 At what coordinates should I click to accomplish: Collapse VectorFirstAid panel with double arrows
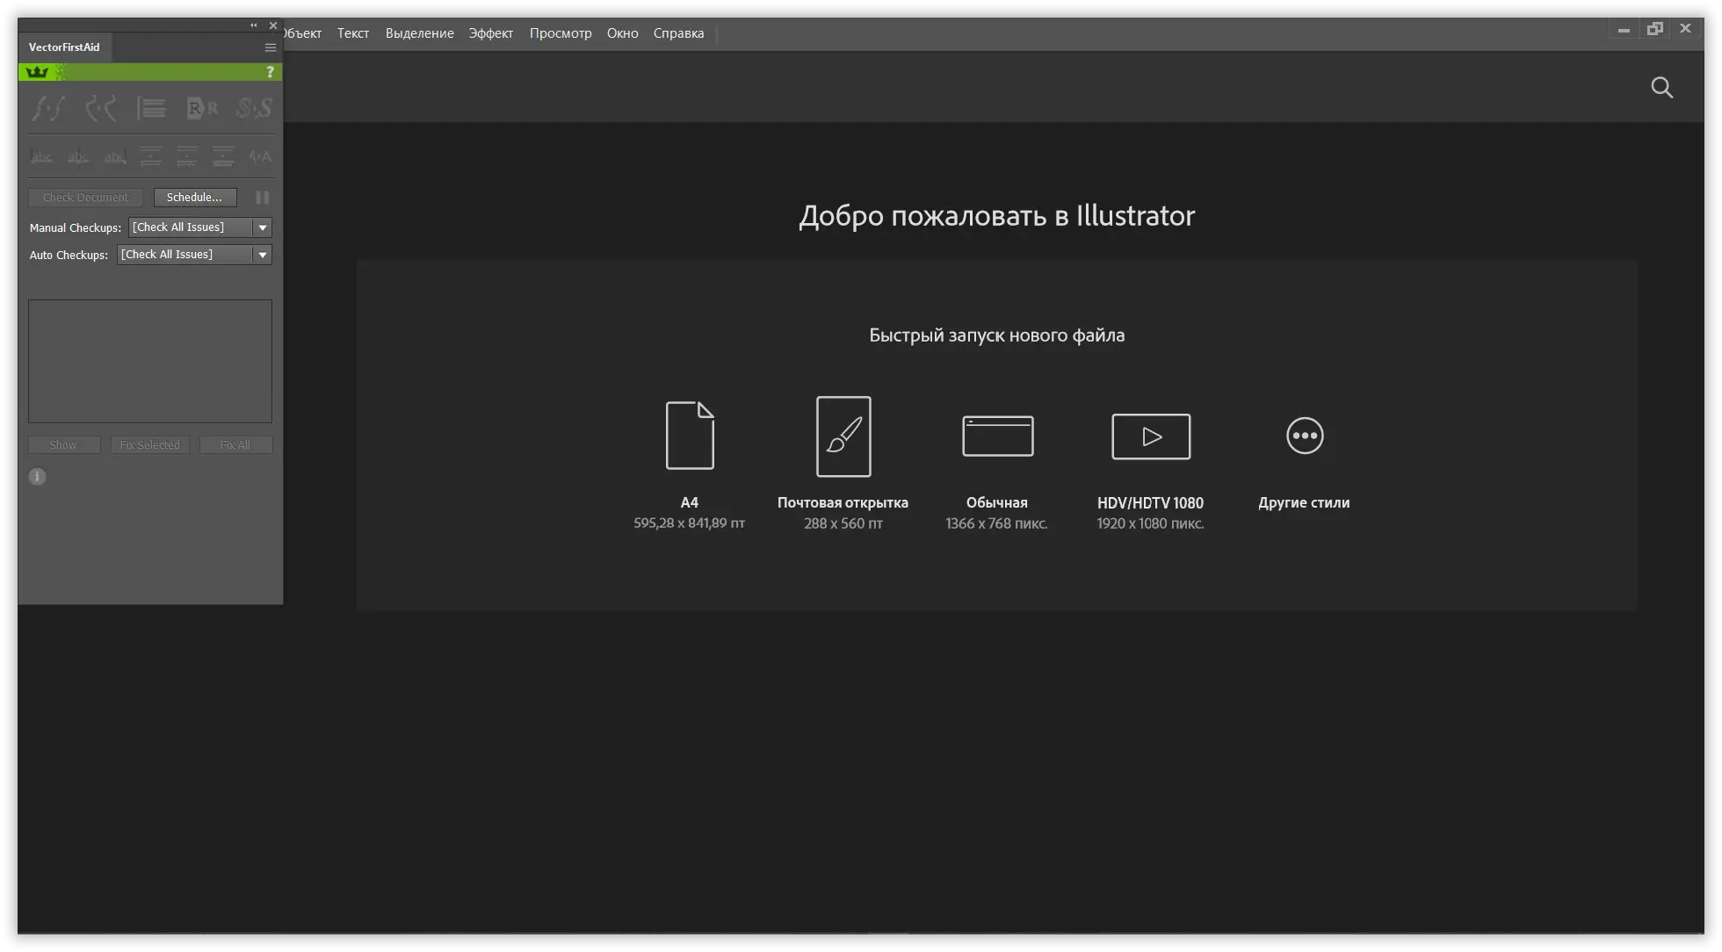(x=254, y=25)
